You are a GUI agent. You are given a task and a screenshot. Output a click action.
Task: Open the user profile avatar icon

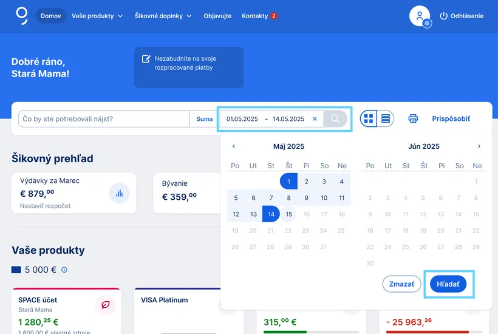pos(420,16)
